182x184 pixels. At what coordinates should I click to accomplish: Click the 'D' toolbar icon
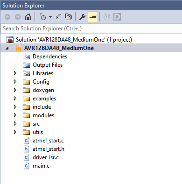tap(117, 17)
